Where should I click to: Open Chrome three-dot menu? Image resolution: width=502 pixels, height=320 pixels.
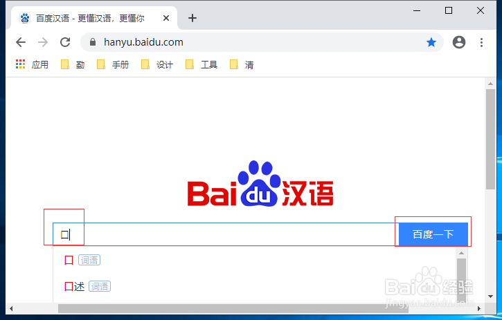481,42
